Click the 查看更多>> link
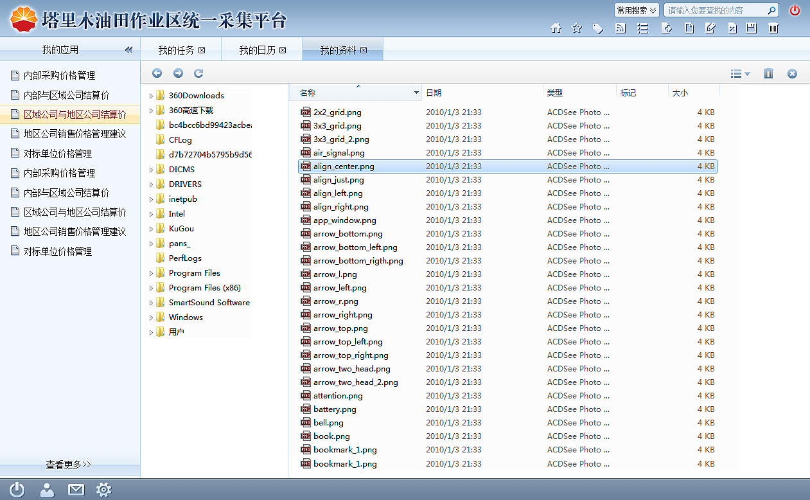Screen dimensions: 810x500 tap(69, 465)
